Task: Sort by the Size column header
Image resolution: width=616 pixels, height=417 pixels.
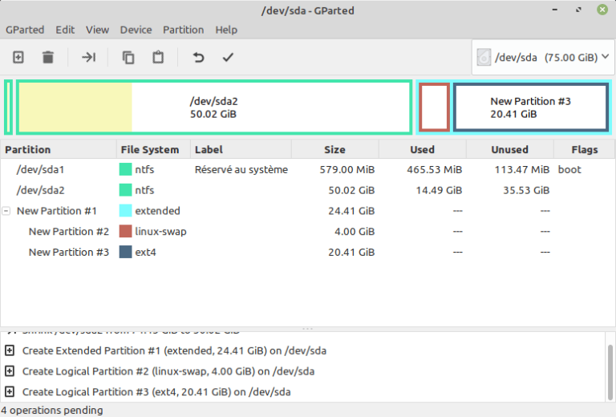Action: 334,149
